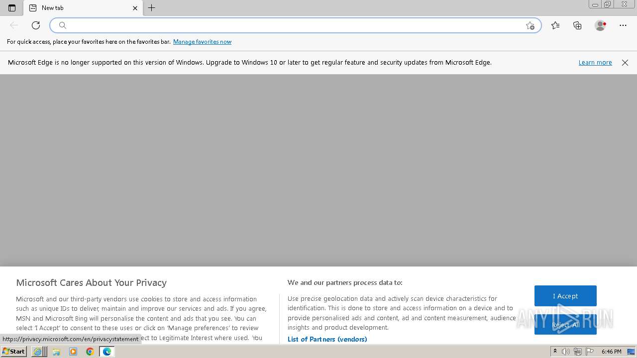Launch Google Chrome from taskbar
This screenshot has width=637, height=358.
click(90, 352)
